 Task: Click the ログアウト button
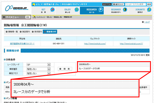[107, 4]
